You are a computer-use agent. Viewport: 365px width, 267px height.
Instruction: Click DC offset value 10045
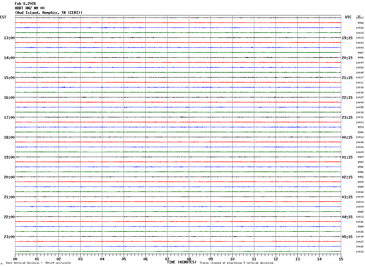tap(360, 73)
